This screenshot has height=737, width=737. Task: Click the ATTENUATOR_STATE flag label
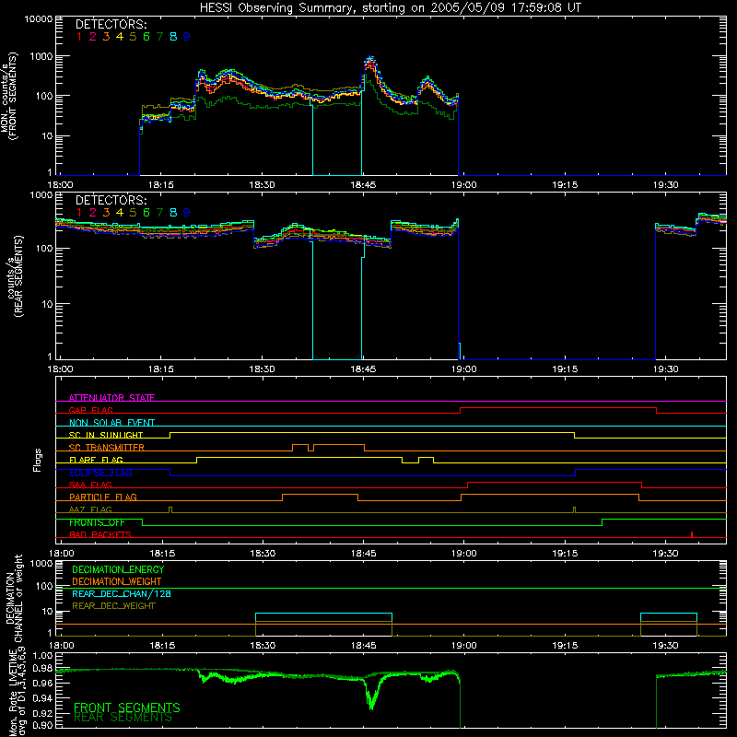tap(111, 398)
